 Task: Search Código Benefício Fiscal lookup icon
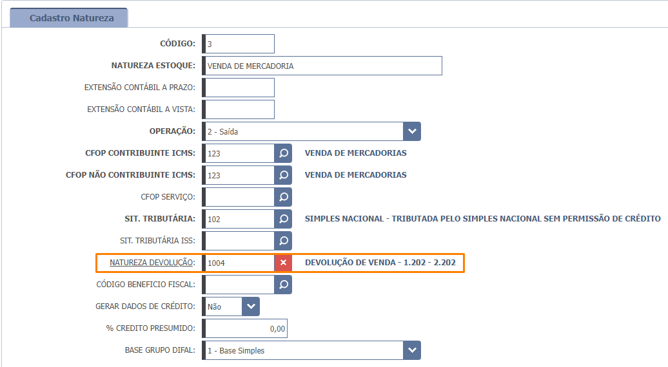[283, 285]
